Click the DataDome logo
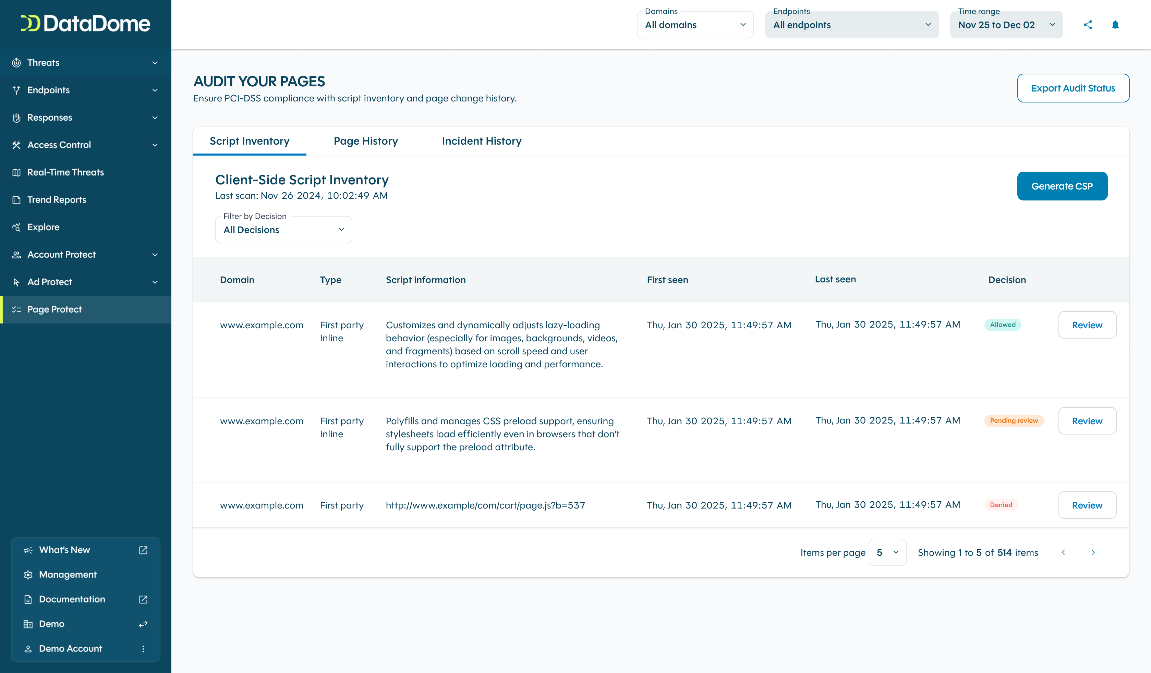This screenshot has width=1151, height=673. [x=85, y=24]
